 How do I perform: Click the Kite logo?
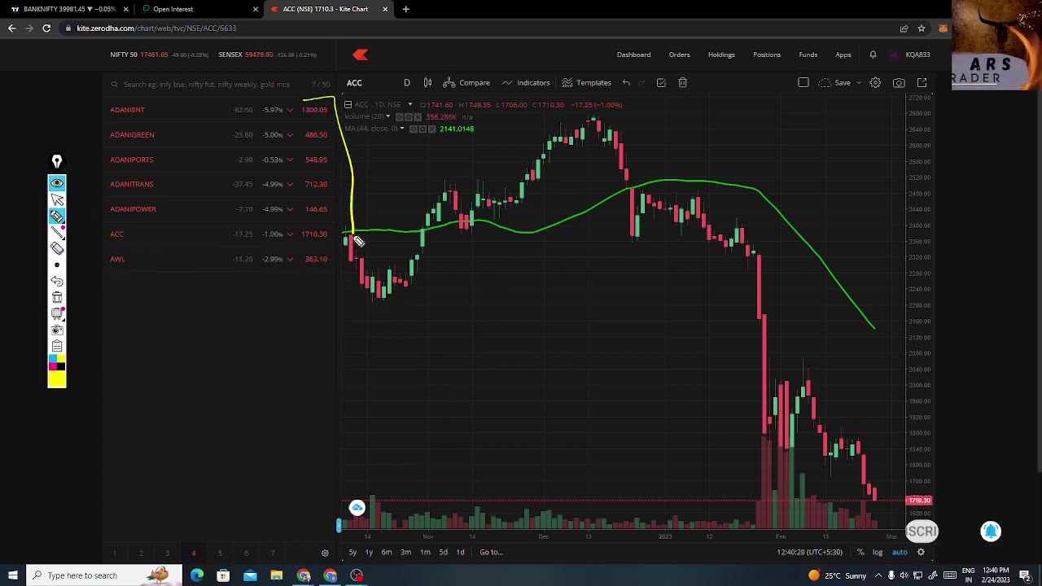(x=361, y=55)
